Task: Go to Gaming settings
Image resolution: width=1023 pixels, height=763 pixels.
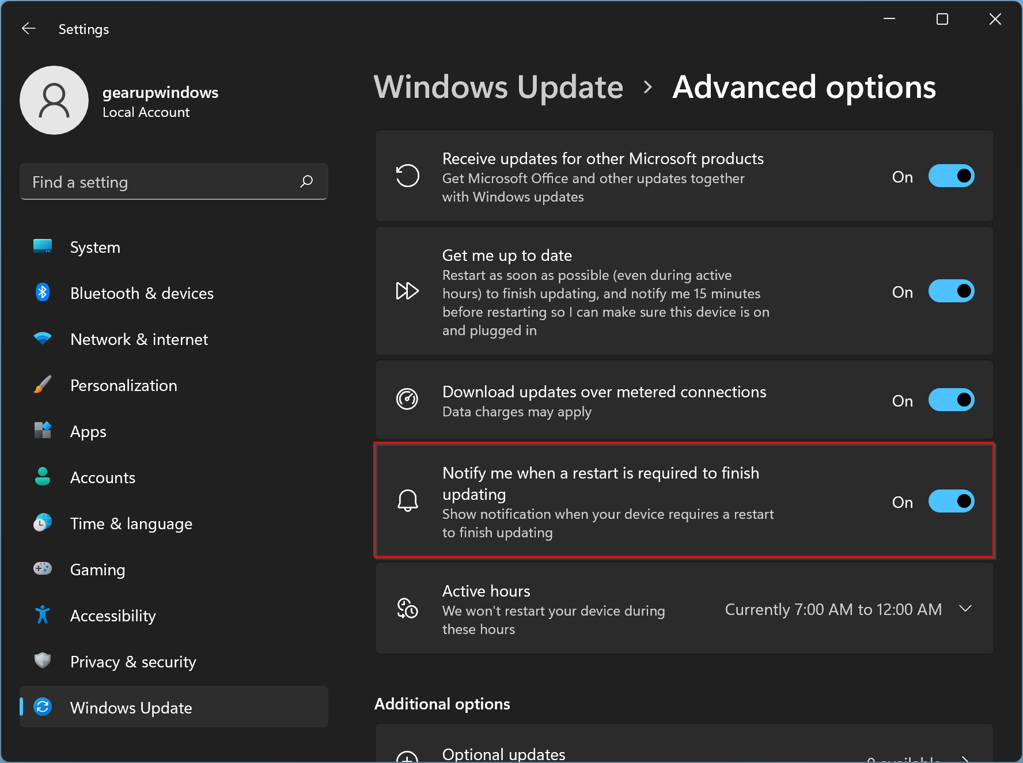Action: (x=174, y=570)
